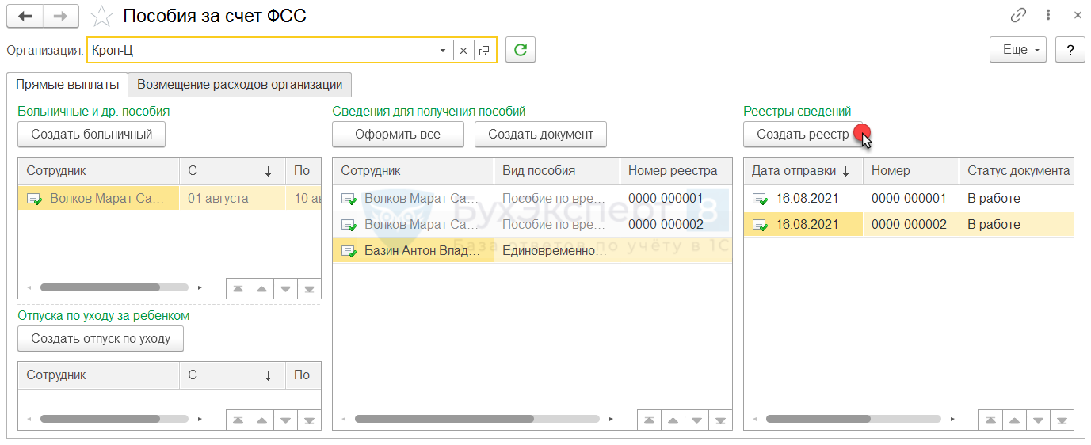Image resolution: width=1091 pixels, height=445 pixels.
Task: Click the forward navigation arrow
Action: coord(61,16)
